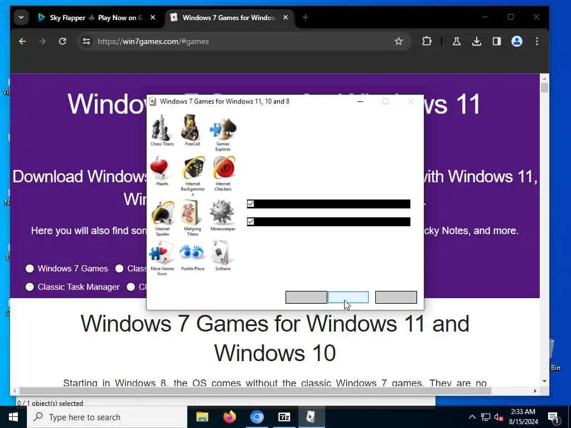Open the Chrome Labs flask icon
This screenshot has height=428, width=571.
(x=456, y=41)
